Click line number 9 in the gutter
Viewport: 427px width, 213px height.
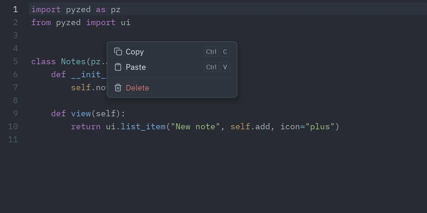click(15, 114)
